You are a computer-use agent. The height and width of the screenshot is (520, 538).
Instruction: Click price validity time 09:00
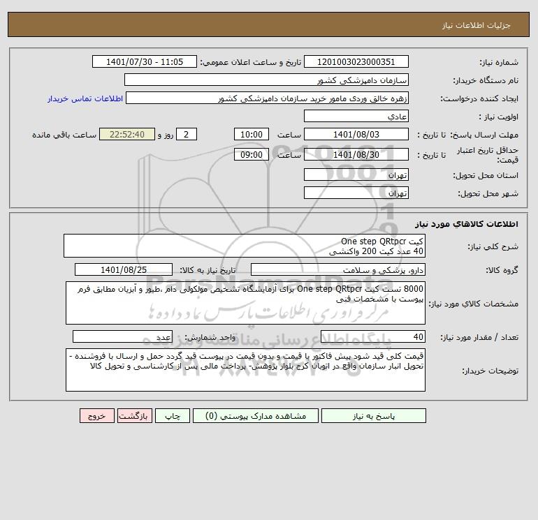click(x=252, y=154)
